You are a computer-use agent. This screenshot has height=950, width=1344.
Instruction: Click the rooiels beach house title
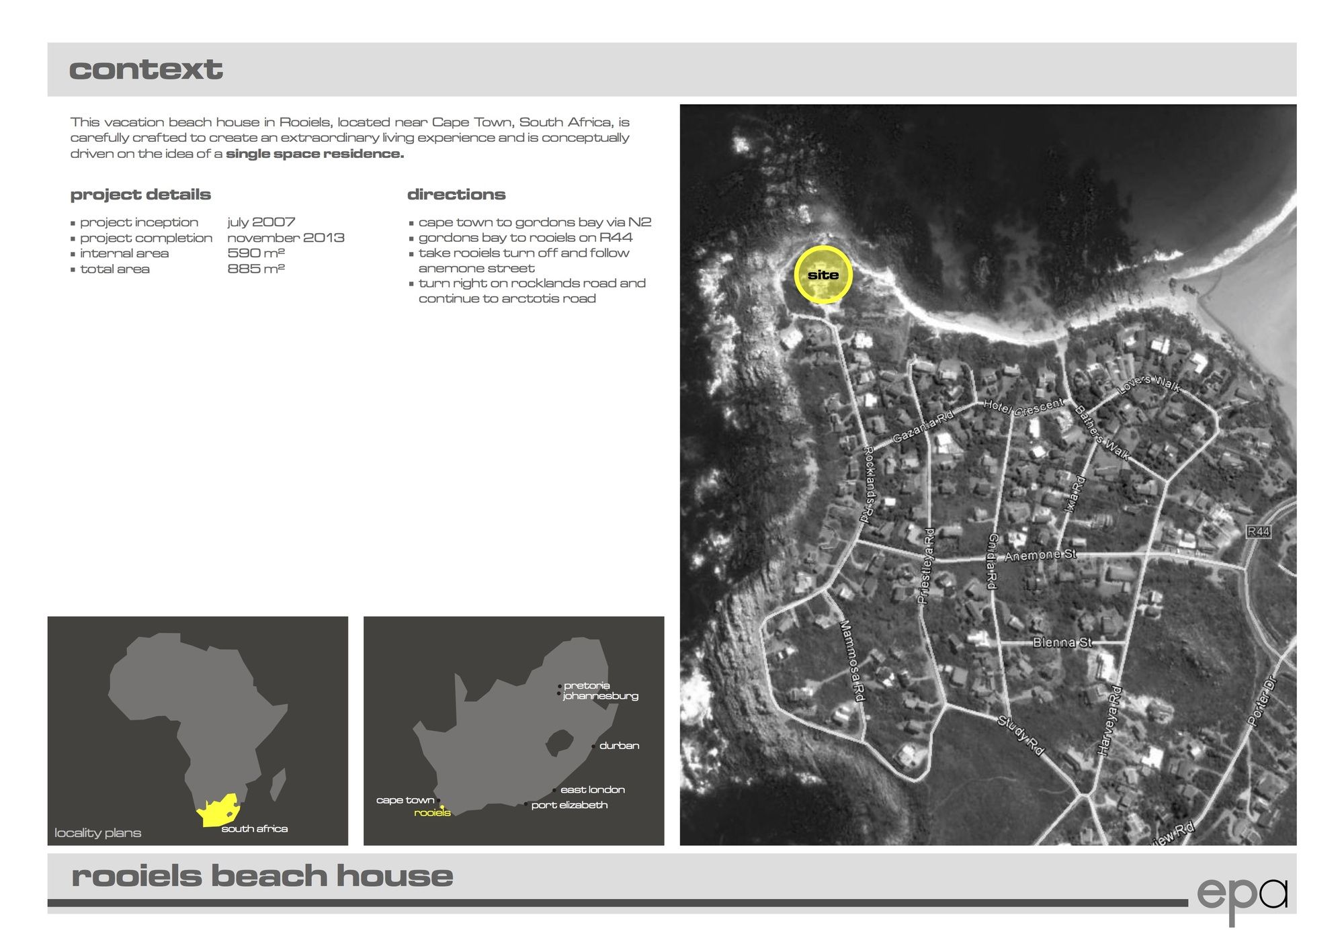point(262,875)
